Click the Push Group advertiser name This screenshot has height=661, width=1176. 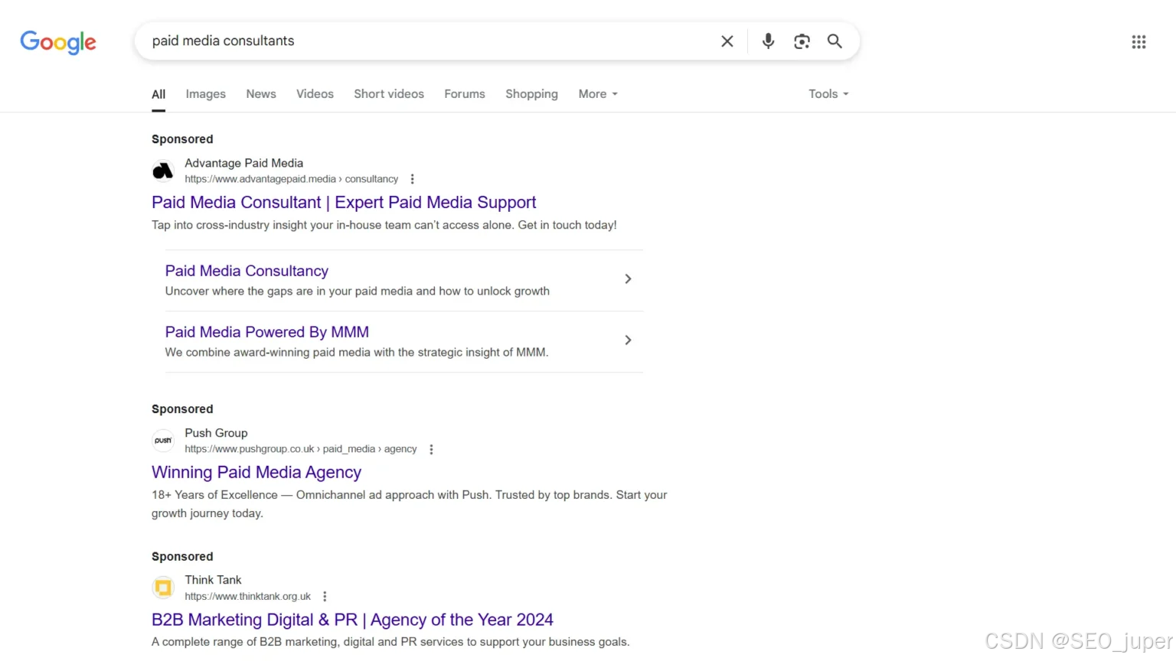[x=216, y=433]
